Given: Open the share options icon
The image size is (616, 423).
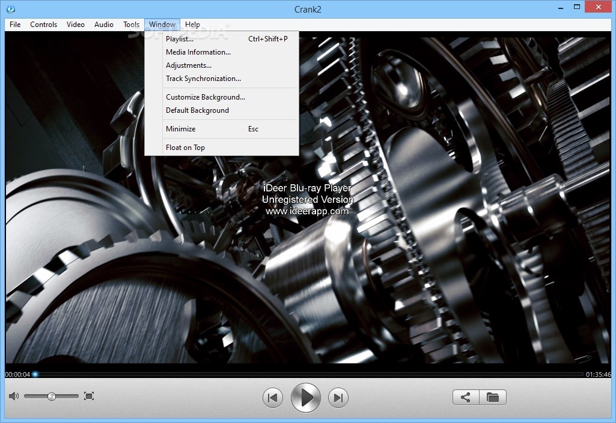Looking at the screenshot, I should click(x=466, y=397).
